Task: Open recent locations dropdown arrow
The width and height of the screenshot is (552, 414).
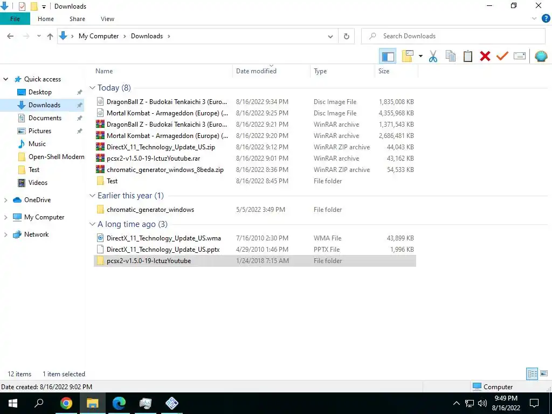Action: click(x=39, y=36)
